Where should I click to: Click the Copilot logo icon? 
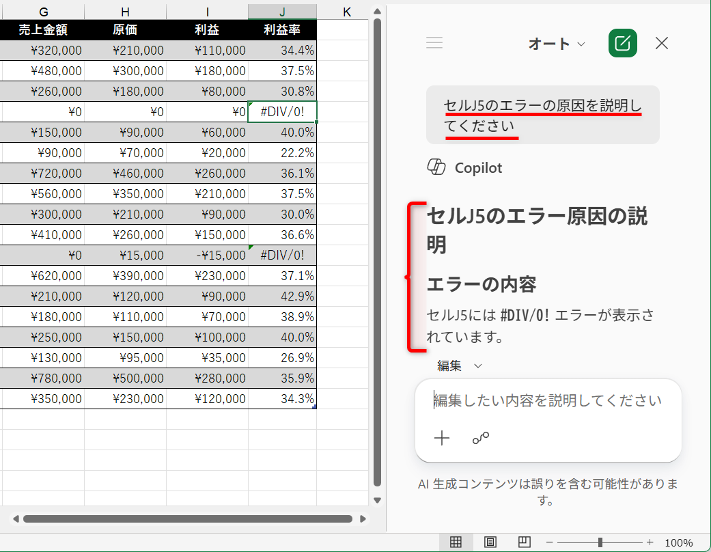coord(436,167)
